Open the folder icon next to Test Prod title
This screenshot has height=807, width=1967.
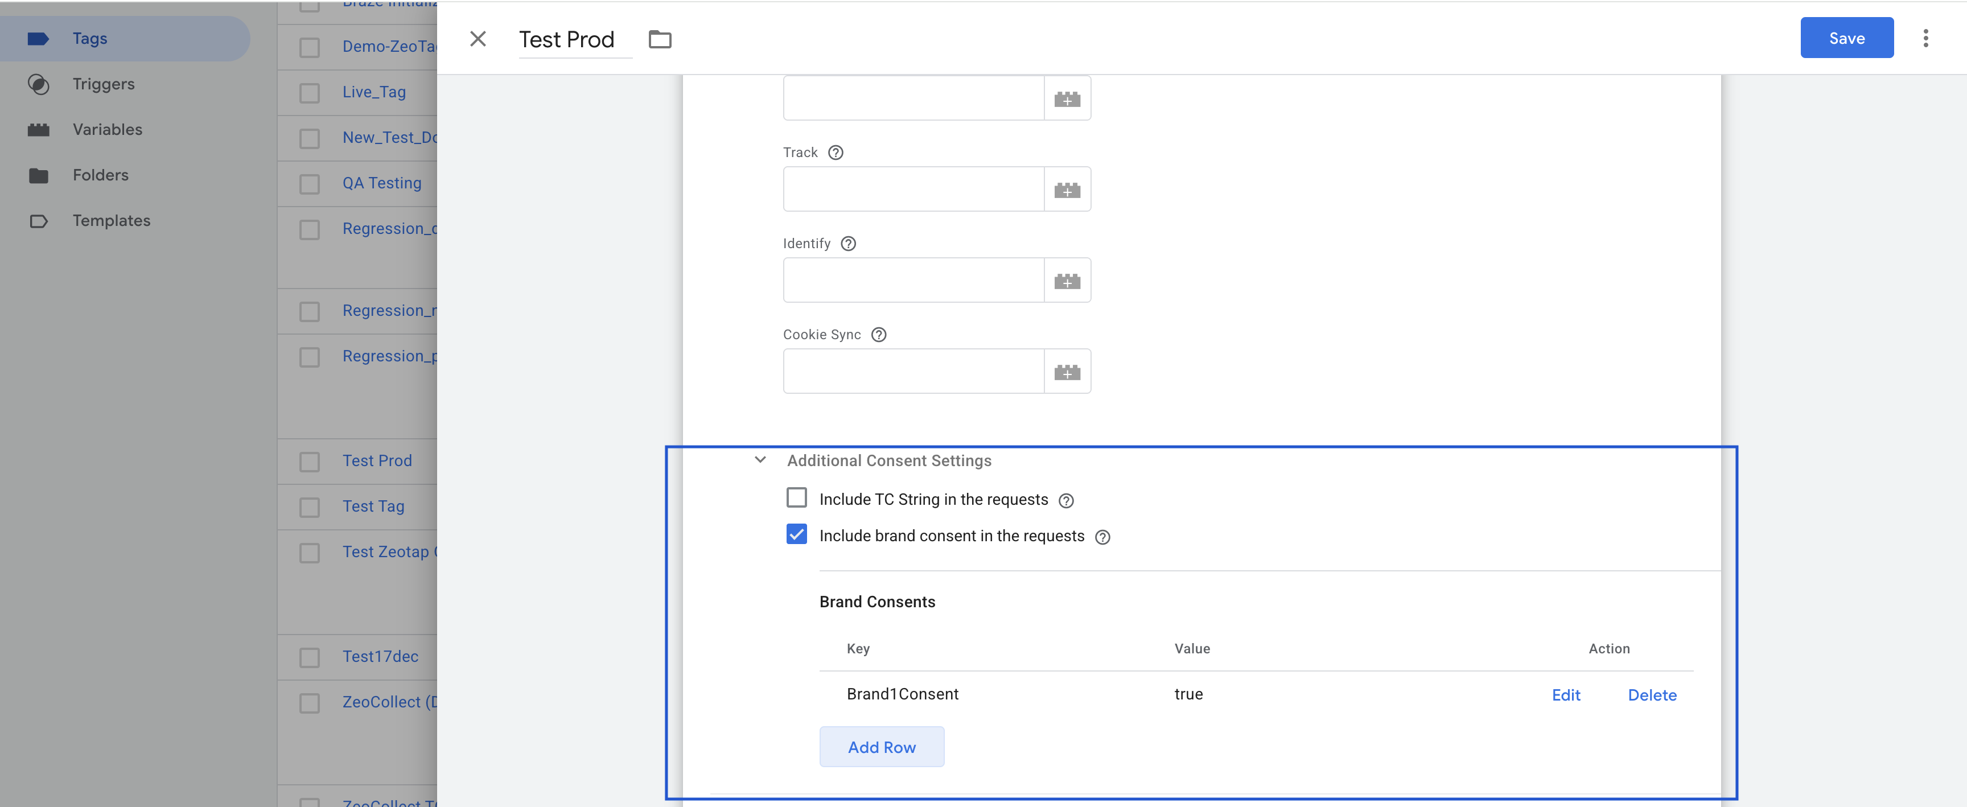pos(660,39)
